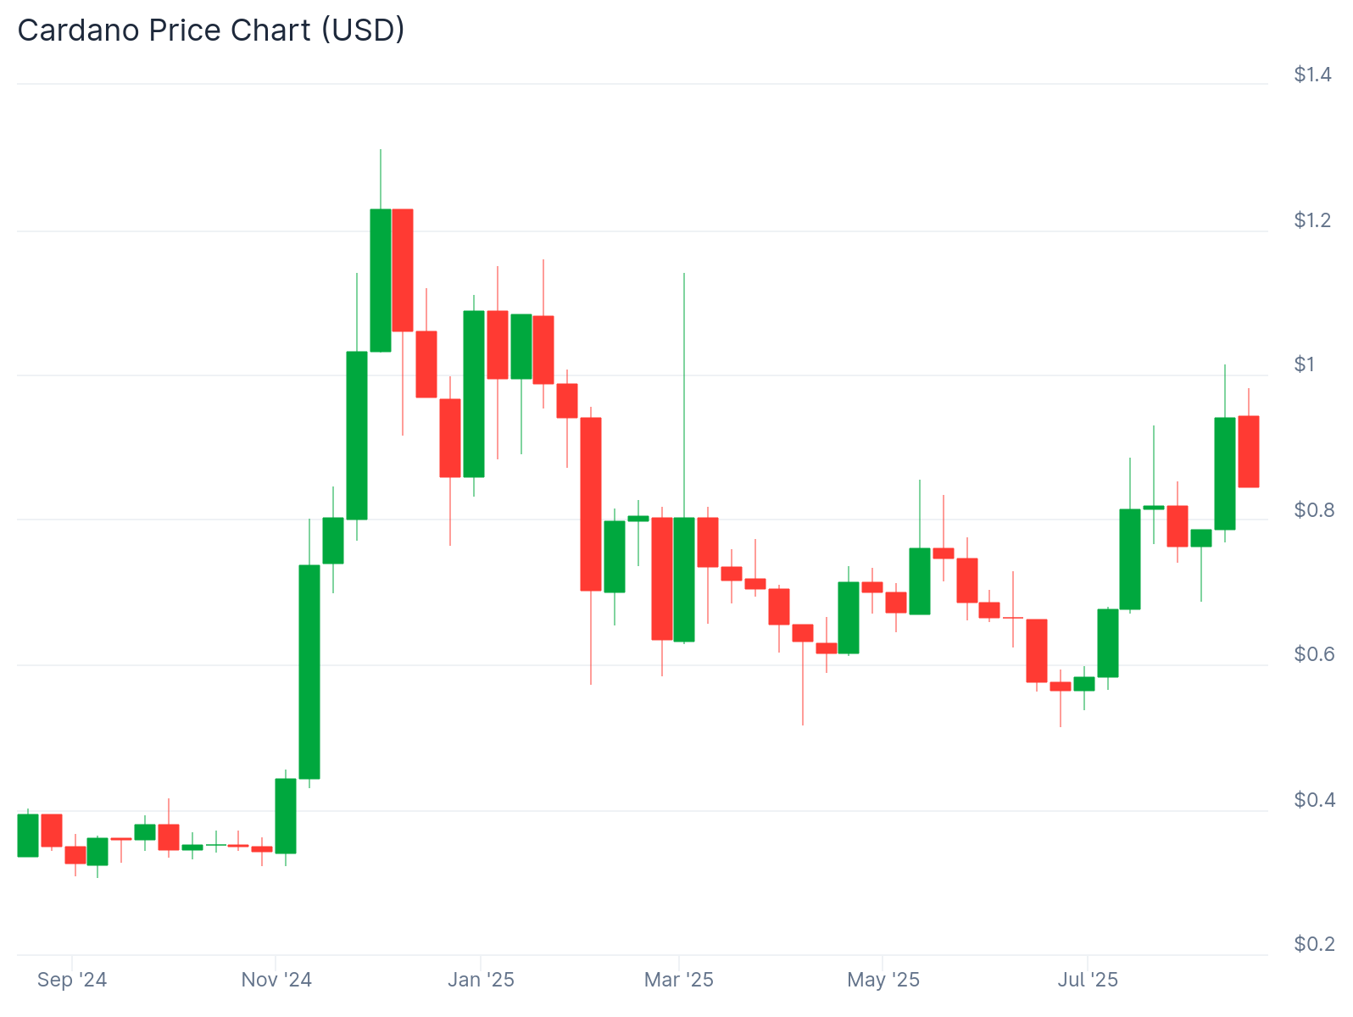1353x1017 pixels.
Task: Select the Jul '25 date label
Action: pyautogui.click(x=1088, y=981)
